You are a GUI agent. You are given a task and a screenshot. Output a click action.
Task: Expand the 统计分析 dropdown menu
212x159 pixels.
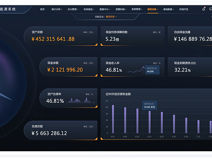coord(57,9)
